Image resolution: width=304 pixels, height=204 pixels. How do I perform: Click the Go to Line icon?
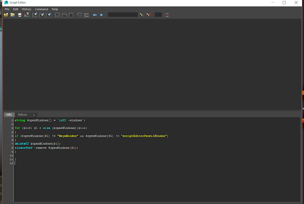[166, 15]
